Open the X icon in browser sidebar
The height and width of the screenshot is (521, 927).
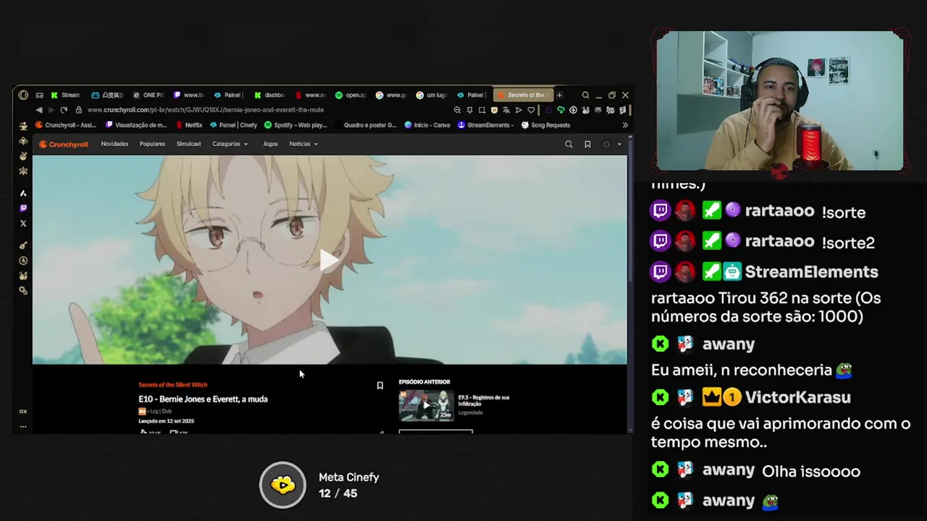pyautogui.click(x=23, y=224)
